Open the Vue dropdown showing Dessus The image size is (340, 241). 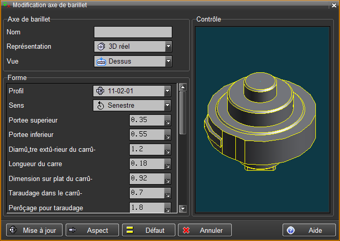coord(133,62)
